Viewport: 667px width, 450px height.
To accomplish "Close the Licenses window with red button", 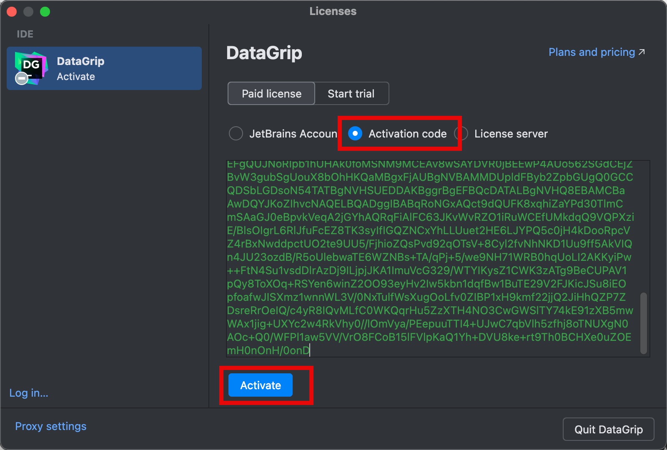I will click(x=12, y=12).
